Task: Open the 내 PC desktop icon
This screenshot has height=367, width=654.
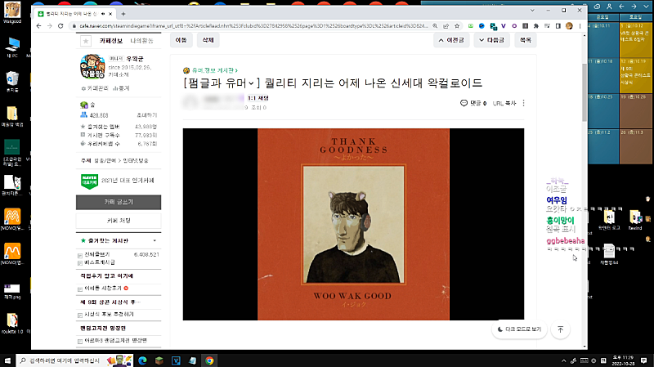Action: point(12,47)
